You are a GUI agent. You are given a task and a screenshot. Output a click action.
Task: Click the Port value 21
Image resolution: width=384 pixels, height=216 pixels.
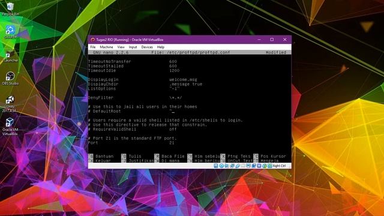[172, 143]
